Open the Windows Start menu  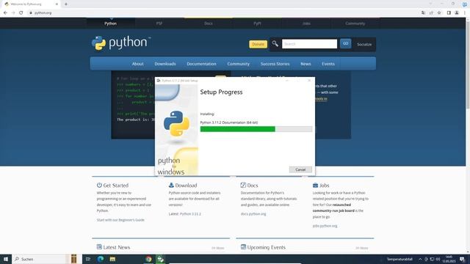6,259
